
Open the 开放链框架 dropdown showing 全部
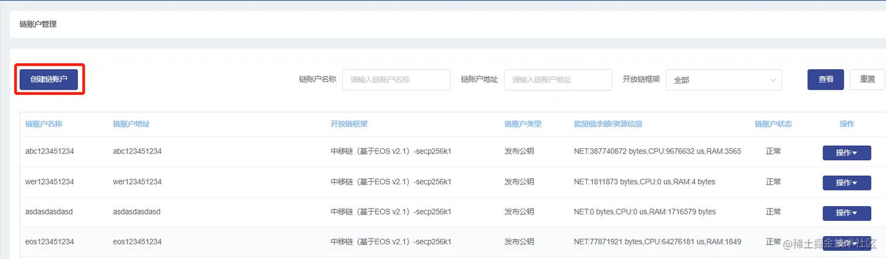[724, 80]
